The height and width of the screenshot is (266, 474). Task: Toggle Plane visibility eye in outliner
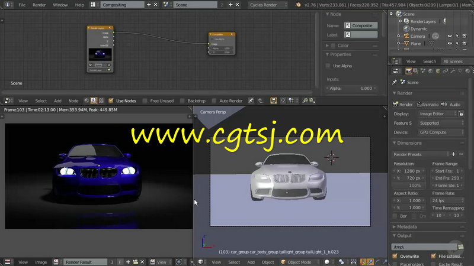tap(450, 43)
